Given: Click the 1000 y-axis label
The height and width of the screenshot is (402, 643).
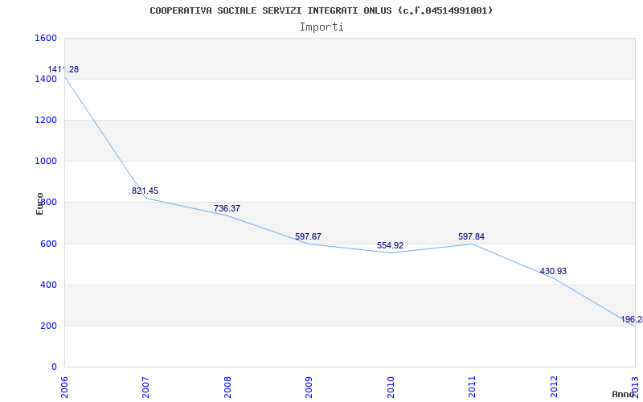Looking at the screenshot, I should click(x=46, y=162).
